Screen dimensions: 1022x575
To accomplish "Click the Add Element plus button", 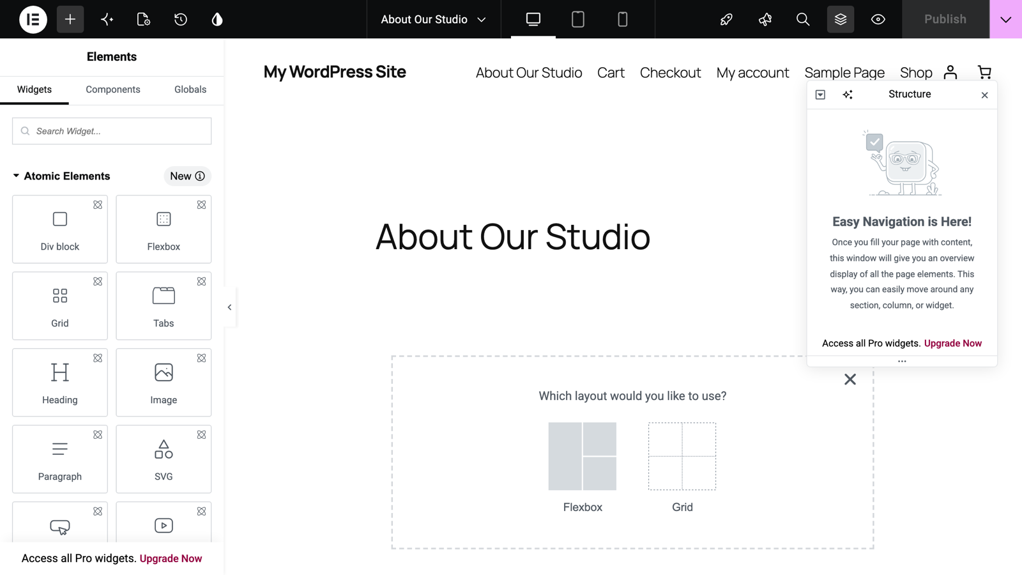I will click(x=70, y=19).
